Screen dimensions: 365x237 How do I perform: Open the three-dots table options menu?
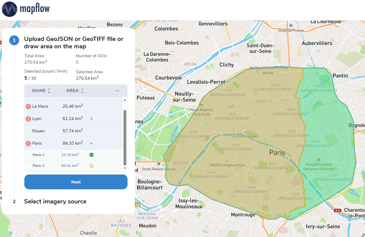coord(117,91)
